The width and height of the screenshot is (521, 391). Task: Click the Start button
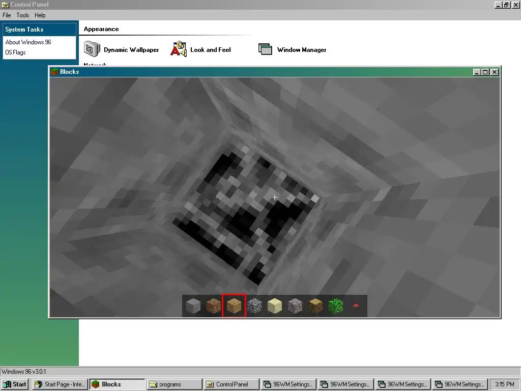15,384
